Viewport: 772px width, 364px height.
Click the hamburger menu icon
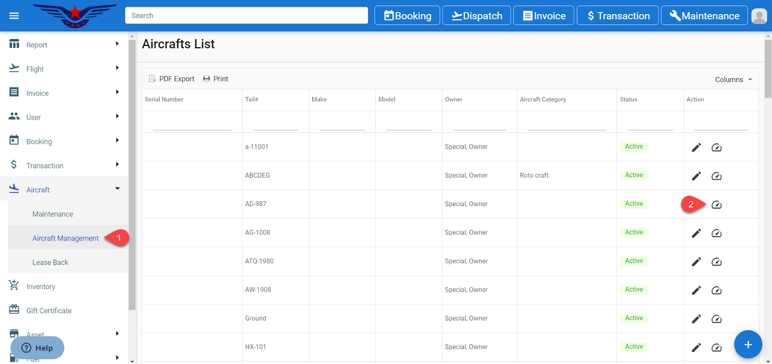tap(14, 16)
